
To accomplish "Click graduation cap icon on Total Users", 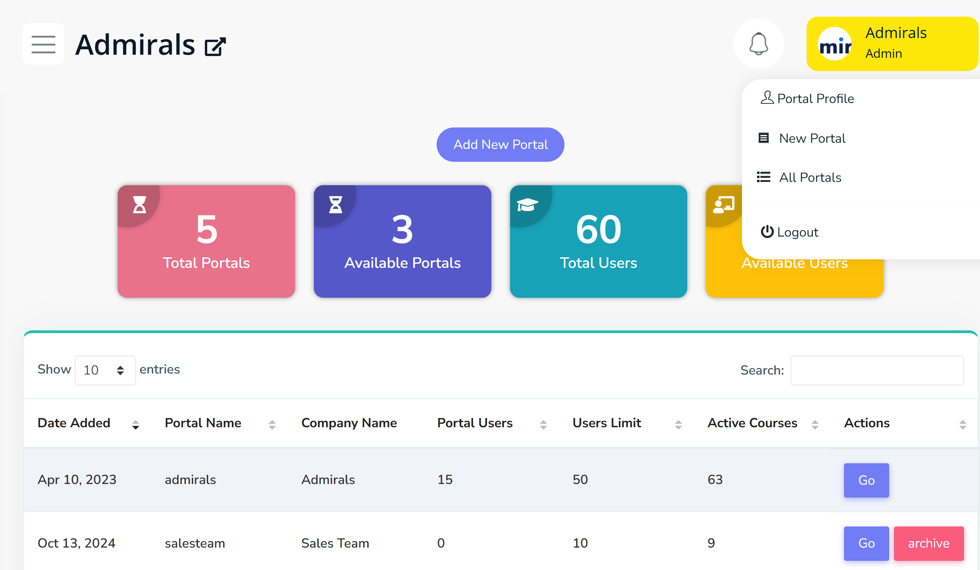I will pos(527,205).
